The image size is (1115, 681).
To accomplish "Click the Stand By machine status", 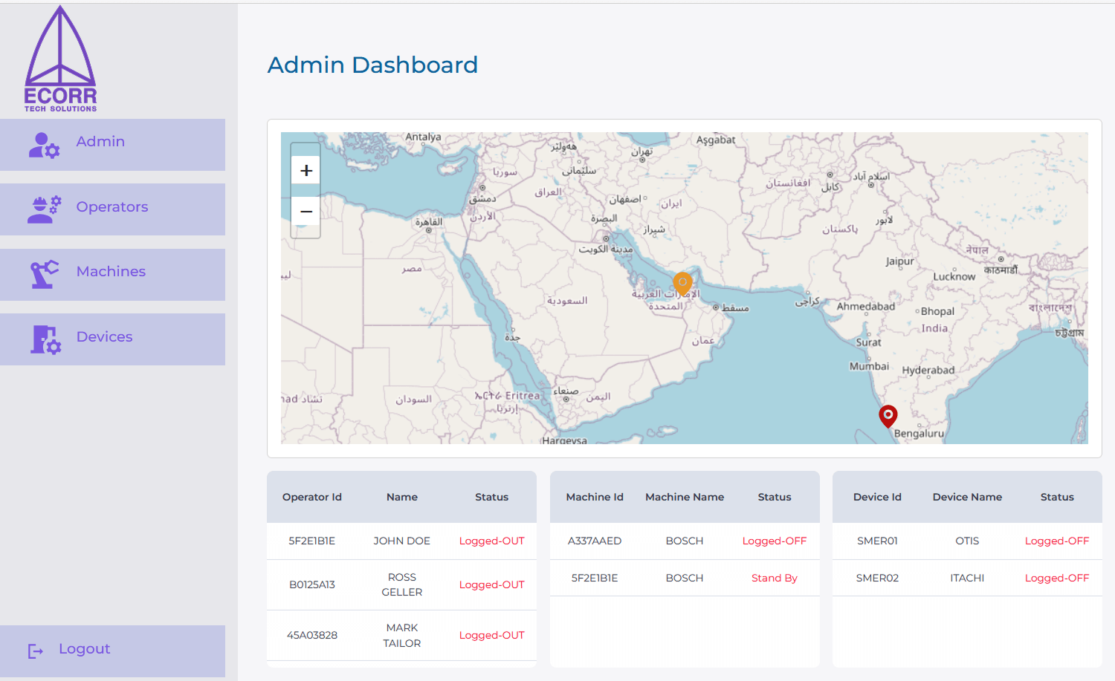I will (x=774, y=578).
